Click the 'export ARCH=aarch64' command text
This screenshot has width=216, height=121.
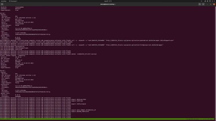tap(79, 99)
